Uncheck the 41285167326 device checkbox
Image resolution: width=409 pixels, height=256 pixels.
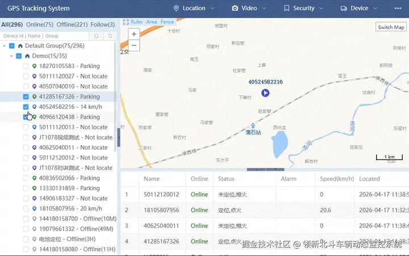pos(26,96)
